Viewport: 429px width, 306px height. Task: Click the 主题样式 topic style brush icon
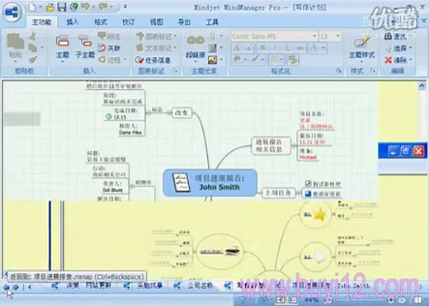(361, 42)
